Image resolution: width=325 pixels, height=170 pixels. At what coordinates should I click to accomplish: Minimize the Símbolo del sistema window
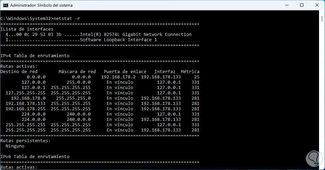tap(287, 5)
